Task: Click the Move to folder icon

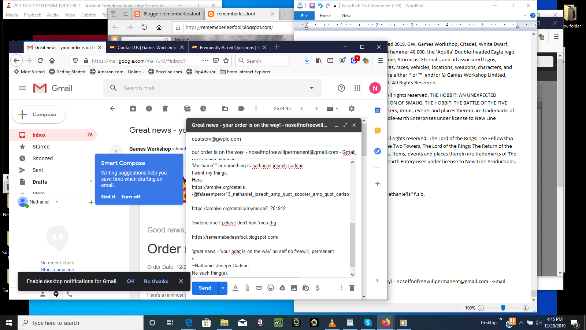Action: coord(225,109)
